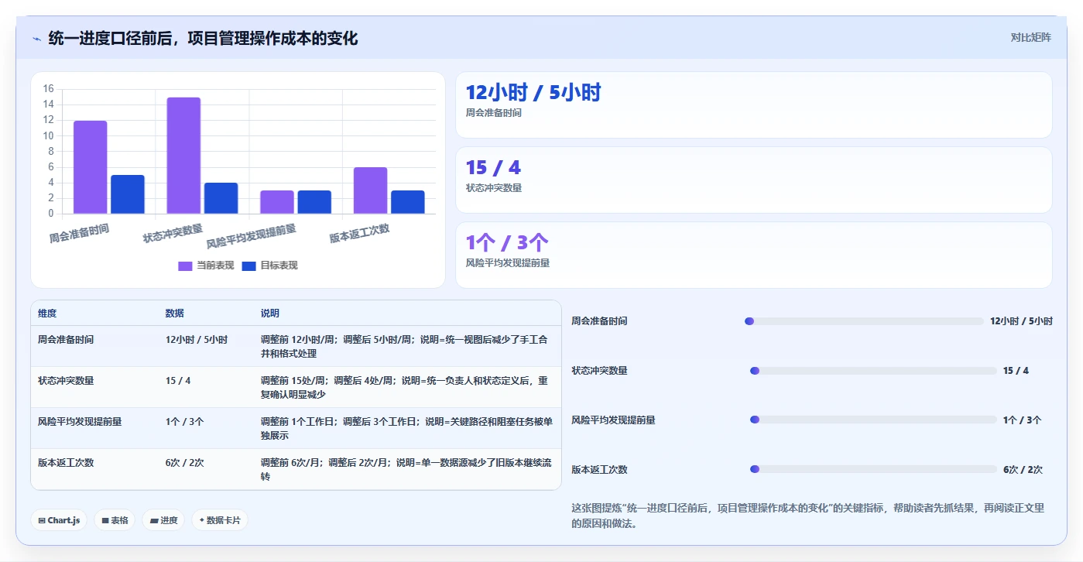Click the summary paragraph starting 这张图提炼
This screenshot has height=562, width=1083.
pos(807,516)
